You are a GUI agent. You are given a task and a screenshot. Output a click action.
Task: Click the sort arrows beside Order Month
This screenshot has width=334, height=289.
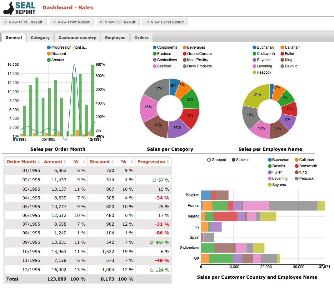click(x=38, y=162)
